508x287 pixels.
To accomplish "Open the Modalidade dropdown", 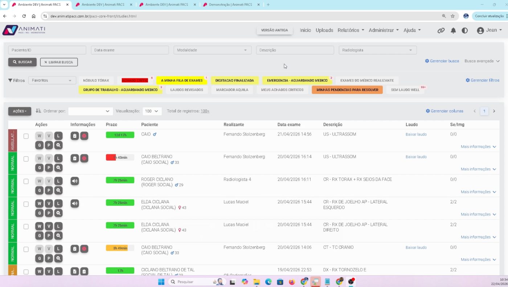I will tap(212, 50).
